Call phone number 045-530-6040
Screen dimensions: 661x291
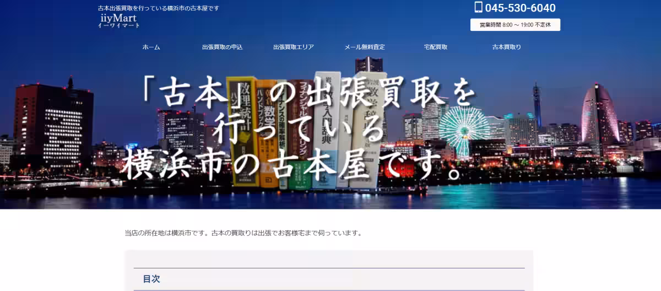point(520,8)
